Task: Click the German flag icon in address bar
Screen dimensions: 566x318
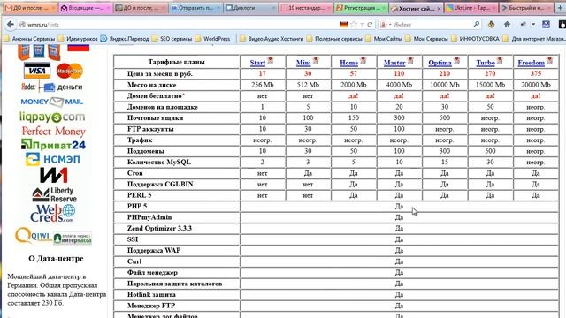Action: [344, 25]
